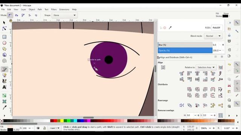Select the Ellipse tool
The image size is (241, 135).
(4, 43)
